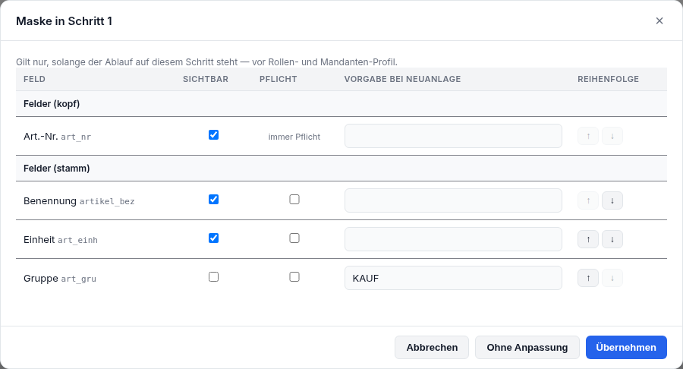Close the Maske in Schritt 1 dialog

tap(659, 21)
